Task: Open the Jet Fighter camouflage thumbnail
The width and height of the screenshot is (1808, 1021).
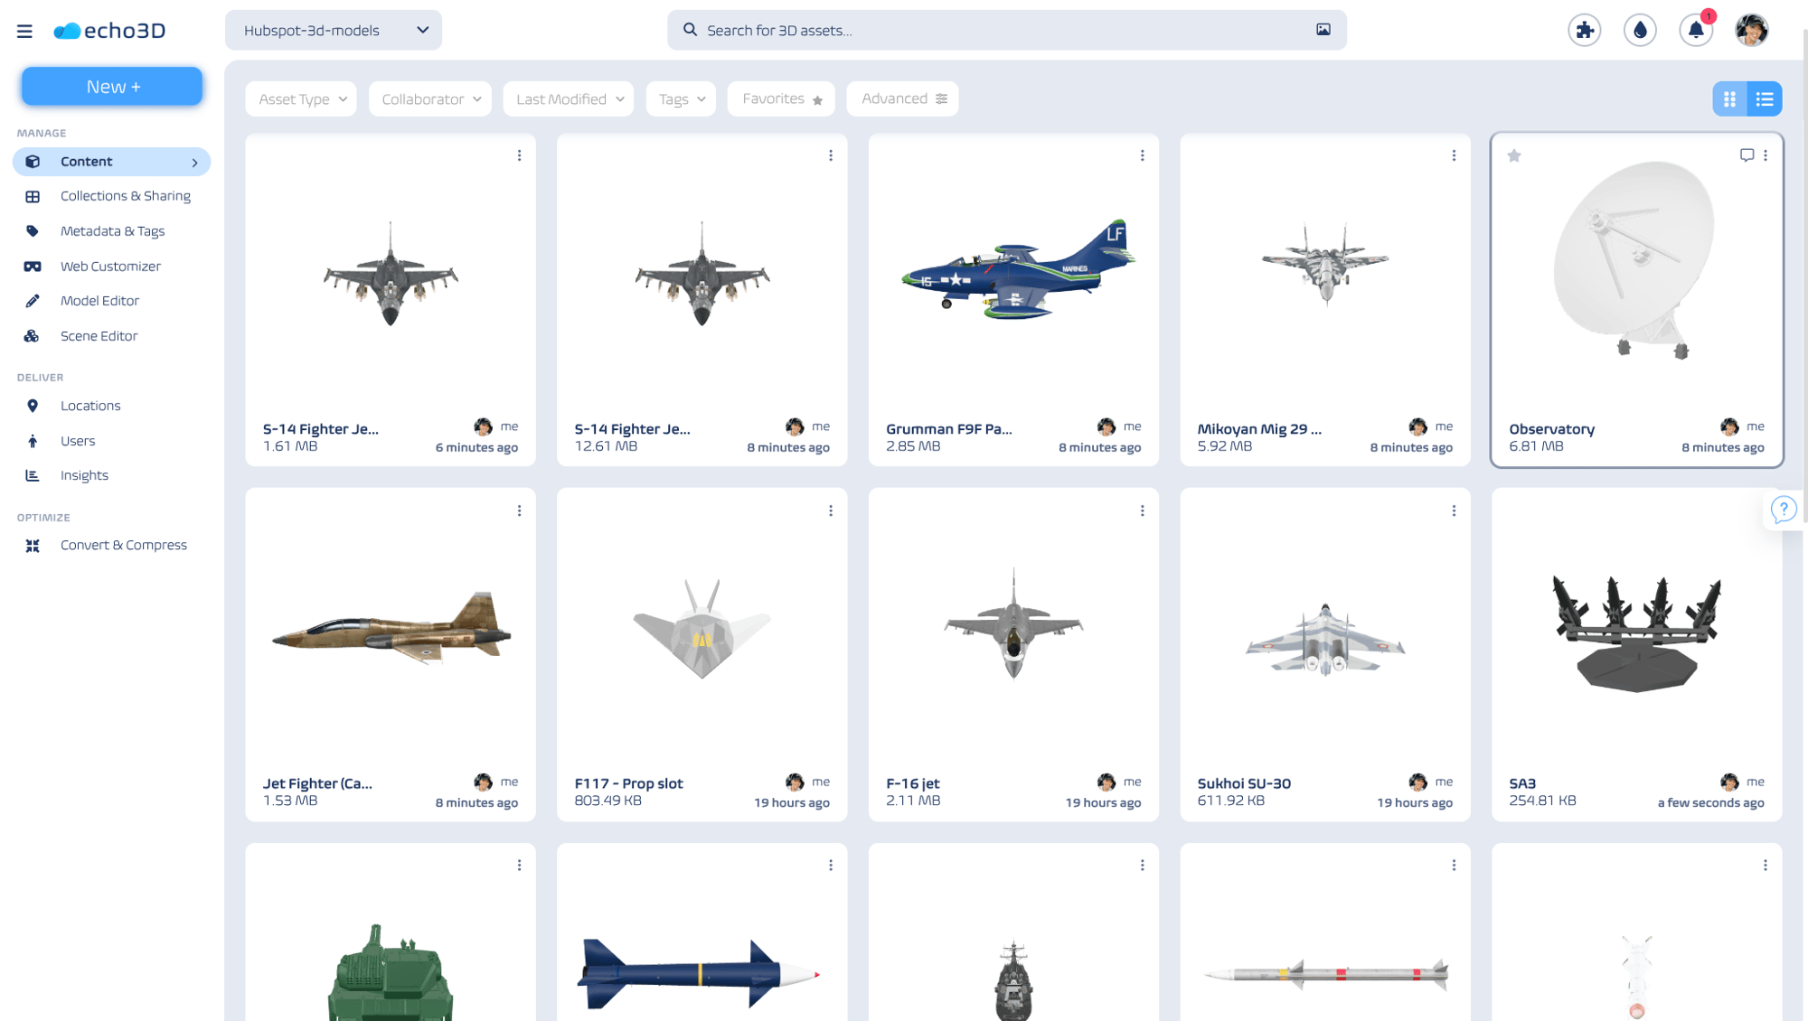Action: pyautogui.click(x=391, y=628)
